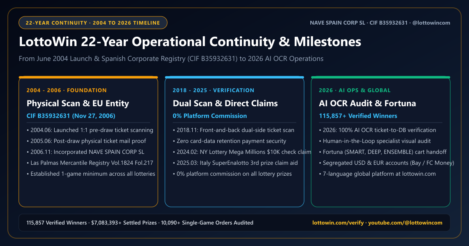Click "115,857 Verified Winners" in the footer bar
The width and height of the screenshot is (469, 246).
click(x=57, y=223)
